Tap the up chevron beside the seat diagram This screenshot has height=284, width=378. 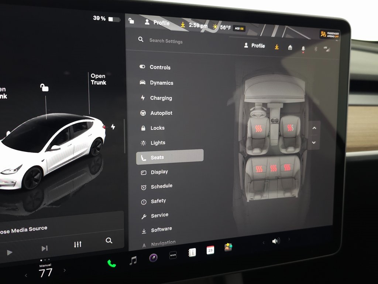(314, 128)
